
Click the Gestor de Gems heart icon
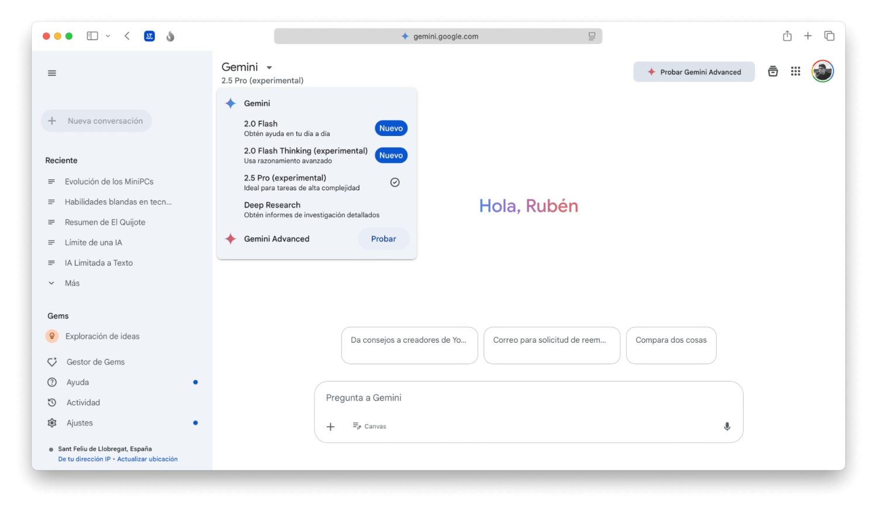[52, 362]
